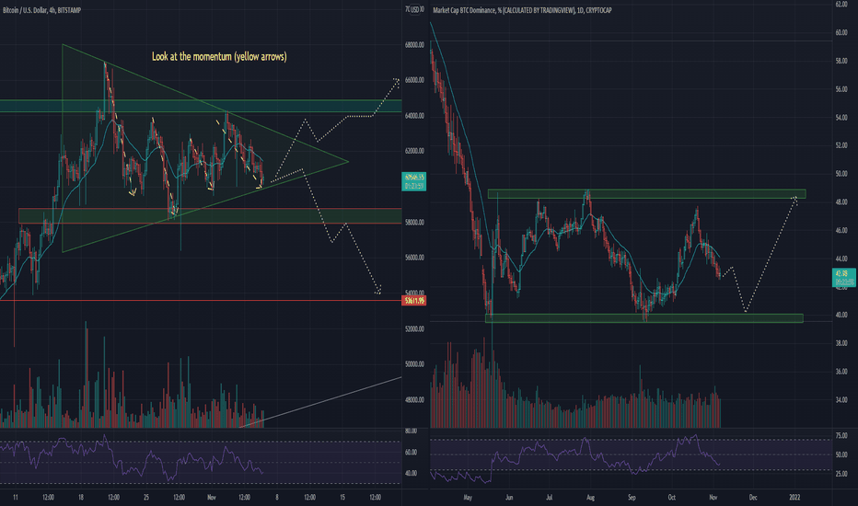858x506 pixels.
Task: Open the USD currency selector on price axis
Action: tap(416, 9)
